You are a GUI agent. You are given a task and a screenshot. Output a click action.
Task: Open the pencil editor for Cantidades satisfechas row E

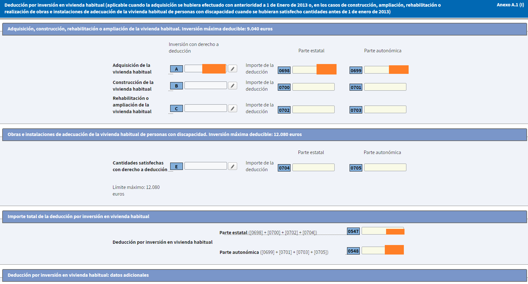tap(232, 166)
